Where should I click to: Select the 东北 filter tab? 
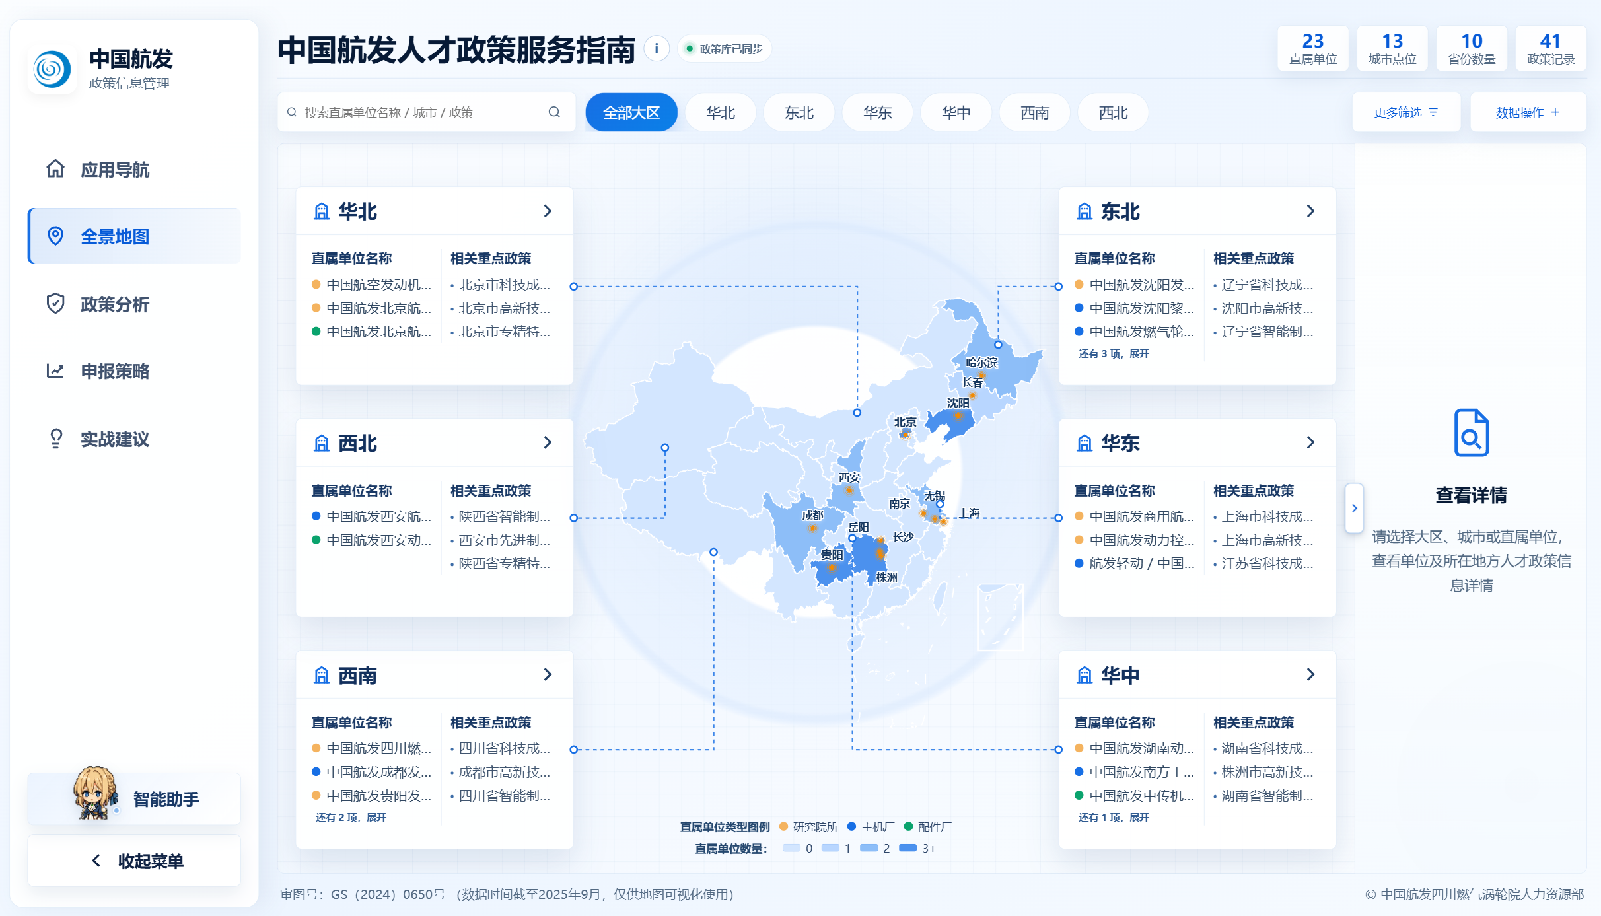(x=799, y=112)
